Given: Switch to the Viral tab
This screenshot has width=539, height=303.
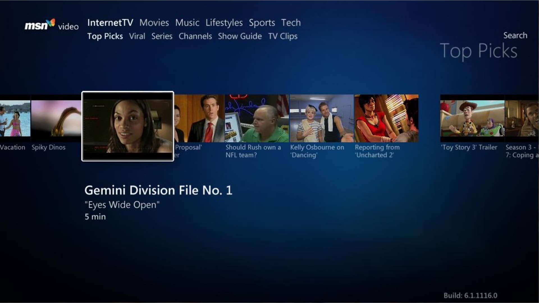Looking at the screenshot, I should coord(137,36).
